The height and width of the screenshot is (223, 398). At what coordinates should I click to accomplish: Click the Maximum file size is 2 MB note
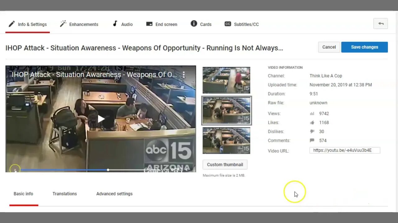coord(224,175)
